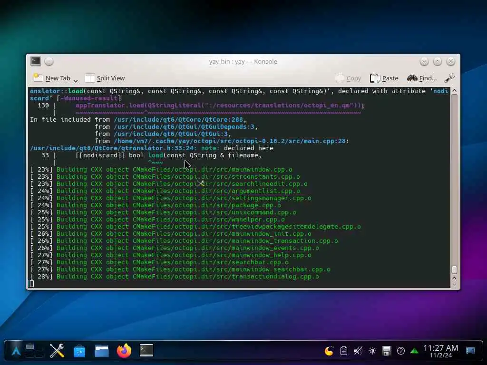Image resolution: width=487 pixels, height=365 pixels.
Task: Click the terminal scrollbar up arrow
Action: (x=454, y=90)
